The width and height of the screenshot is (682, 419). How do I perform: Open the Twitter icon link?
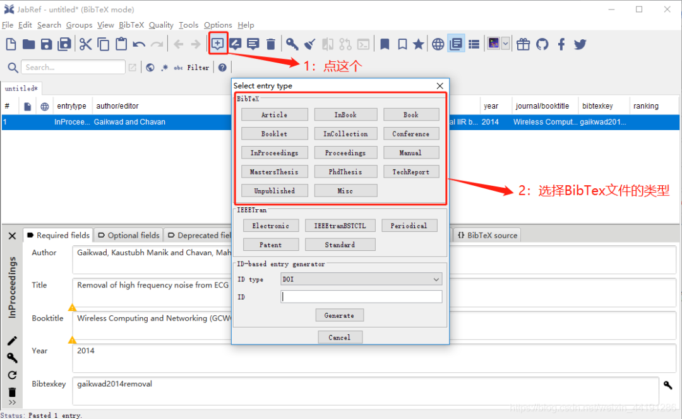pos(580,44)
